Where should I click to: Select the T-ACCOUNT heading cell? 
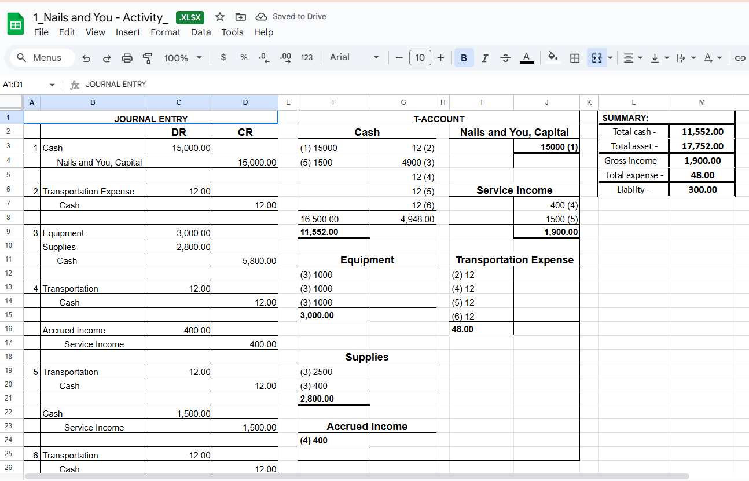coord(439,118)
